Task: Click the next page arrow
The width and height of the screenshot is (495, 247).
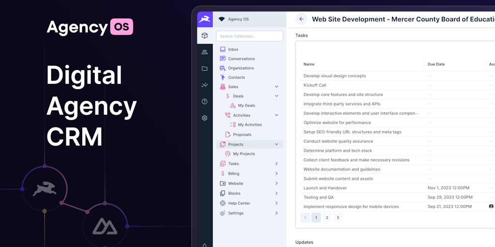Action: coord(338,218)
